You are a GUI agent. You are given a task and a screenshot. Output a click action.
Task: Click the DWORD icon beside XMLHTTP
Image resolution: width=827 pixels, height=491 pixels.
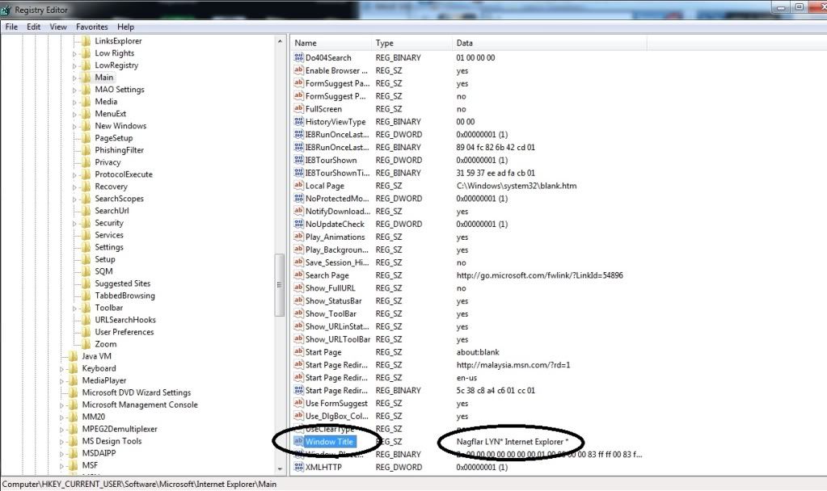298,468
